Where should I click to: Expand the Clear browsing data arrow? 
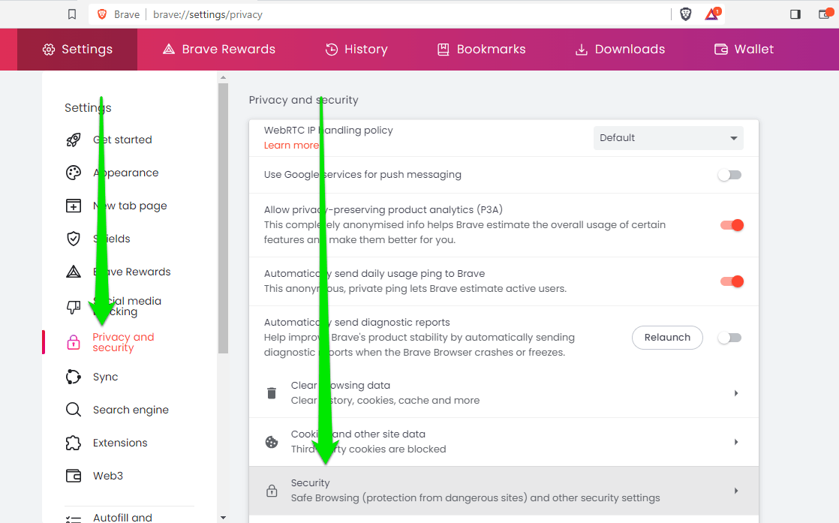pyautogui.click(x=736, y=393)
